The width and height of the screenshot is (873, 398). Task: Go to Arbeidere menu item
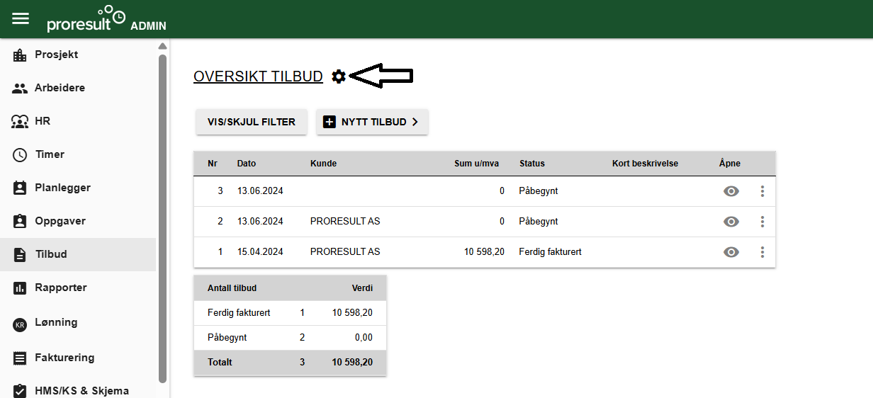78,89
